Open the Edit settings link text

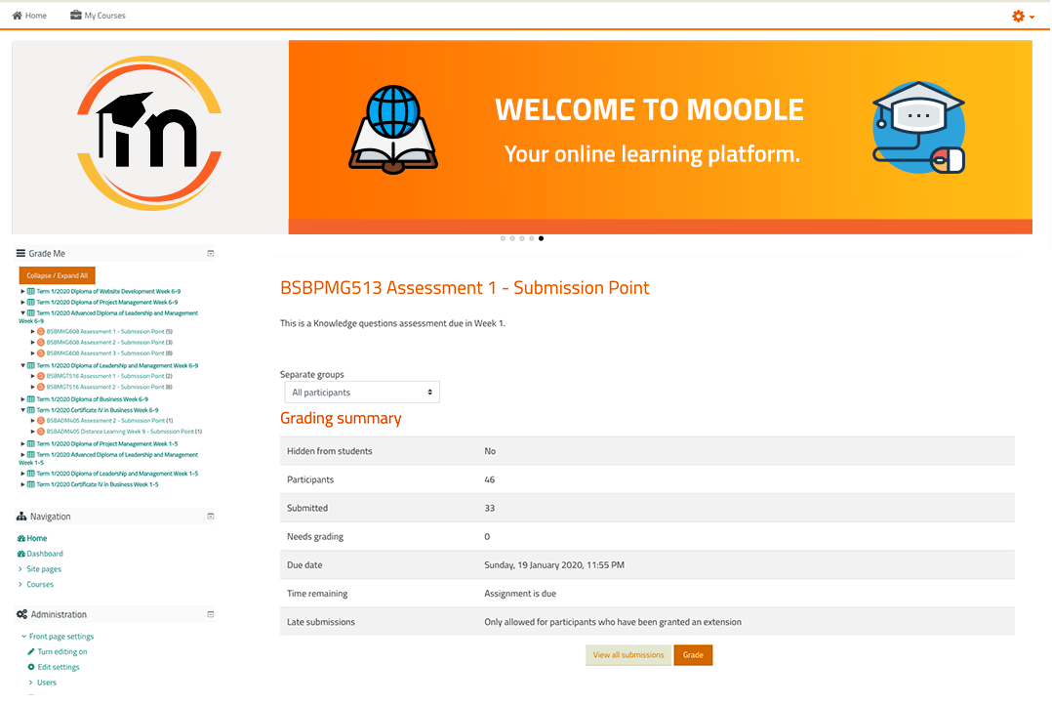[59, 667]
